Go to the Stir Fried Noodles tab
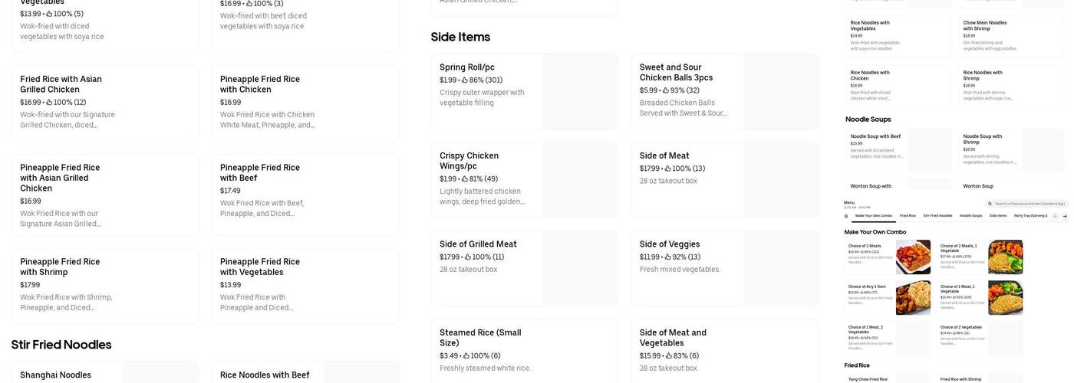Screen dimensions: 1074x383 click(x=937, y=216)
